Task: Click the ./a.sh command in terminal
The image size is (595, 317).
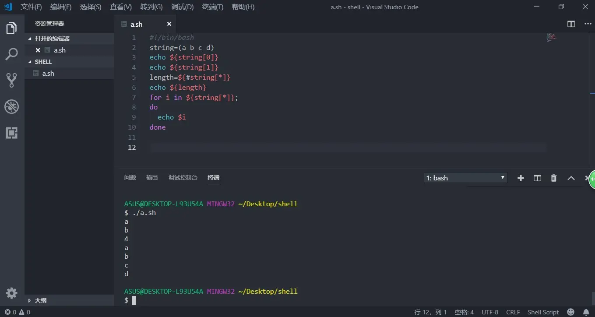Action: coord(144,213)
